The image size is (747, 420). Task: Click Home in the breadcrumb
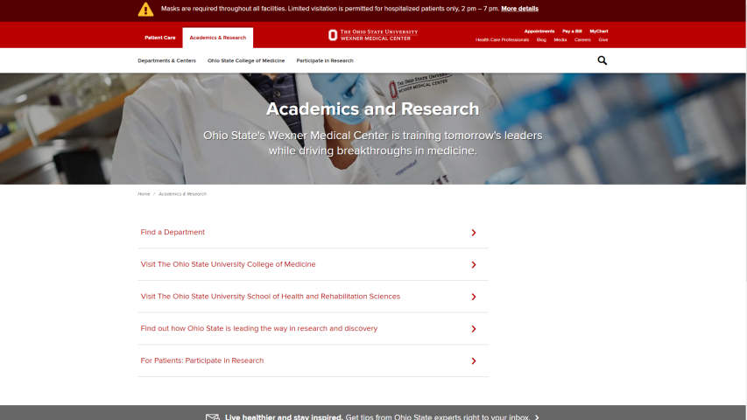point(144,193)
